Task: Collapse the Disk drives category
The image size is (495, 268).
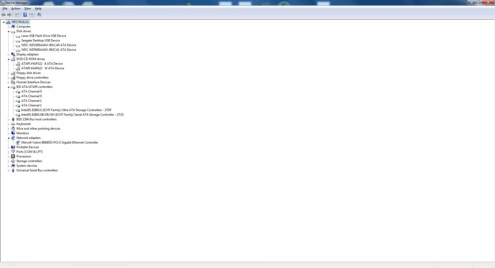Action: 8,31
